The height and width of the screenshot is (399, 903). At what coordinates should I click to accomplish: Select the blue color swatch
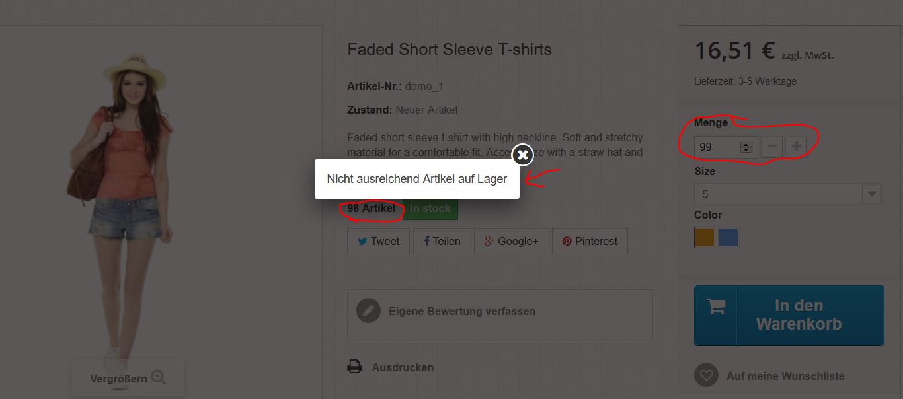tap(728, 237)
